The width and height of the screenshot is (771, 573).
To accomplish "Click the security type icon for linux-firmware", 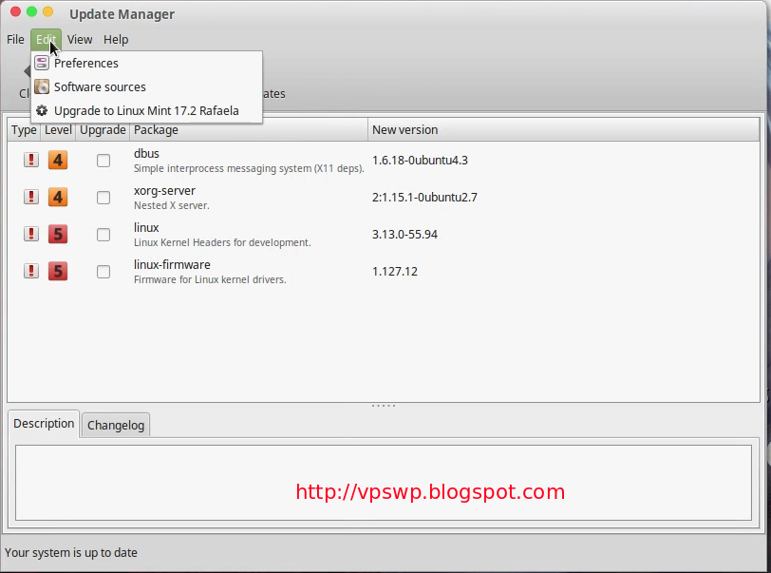I will click(31, 271).
